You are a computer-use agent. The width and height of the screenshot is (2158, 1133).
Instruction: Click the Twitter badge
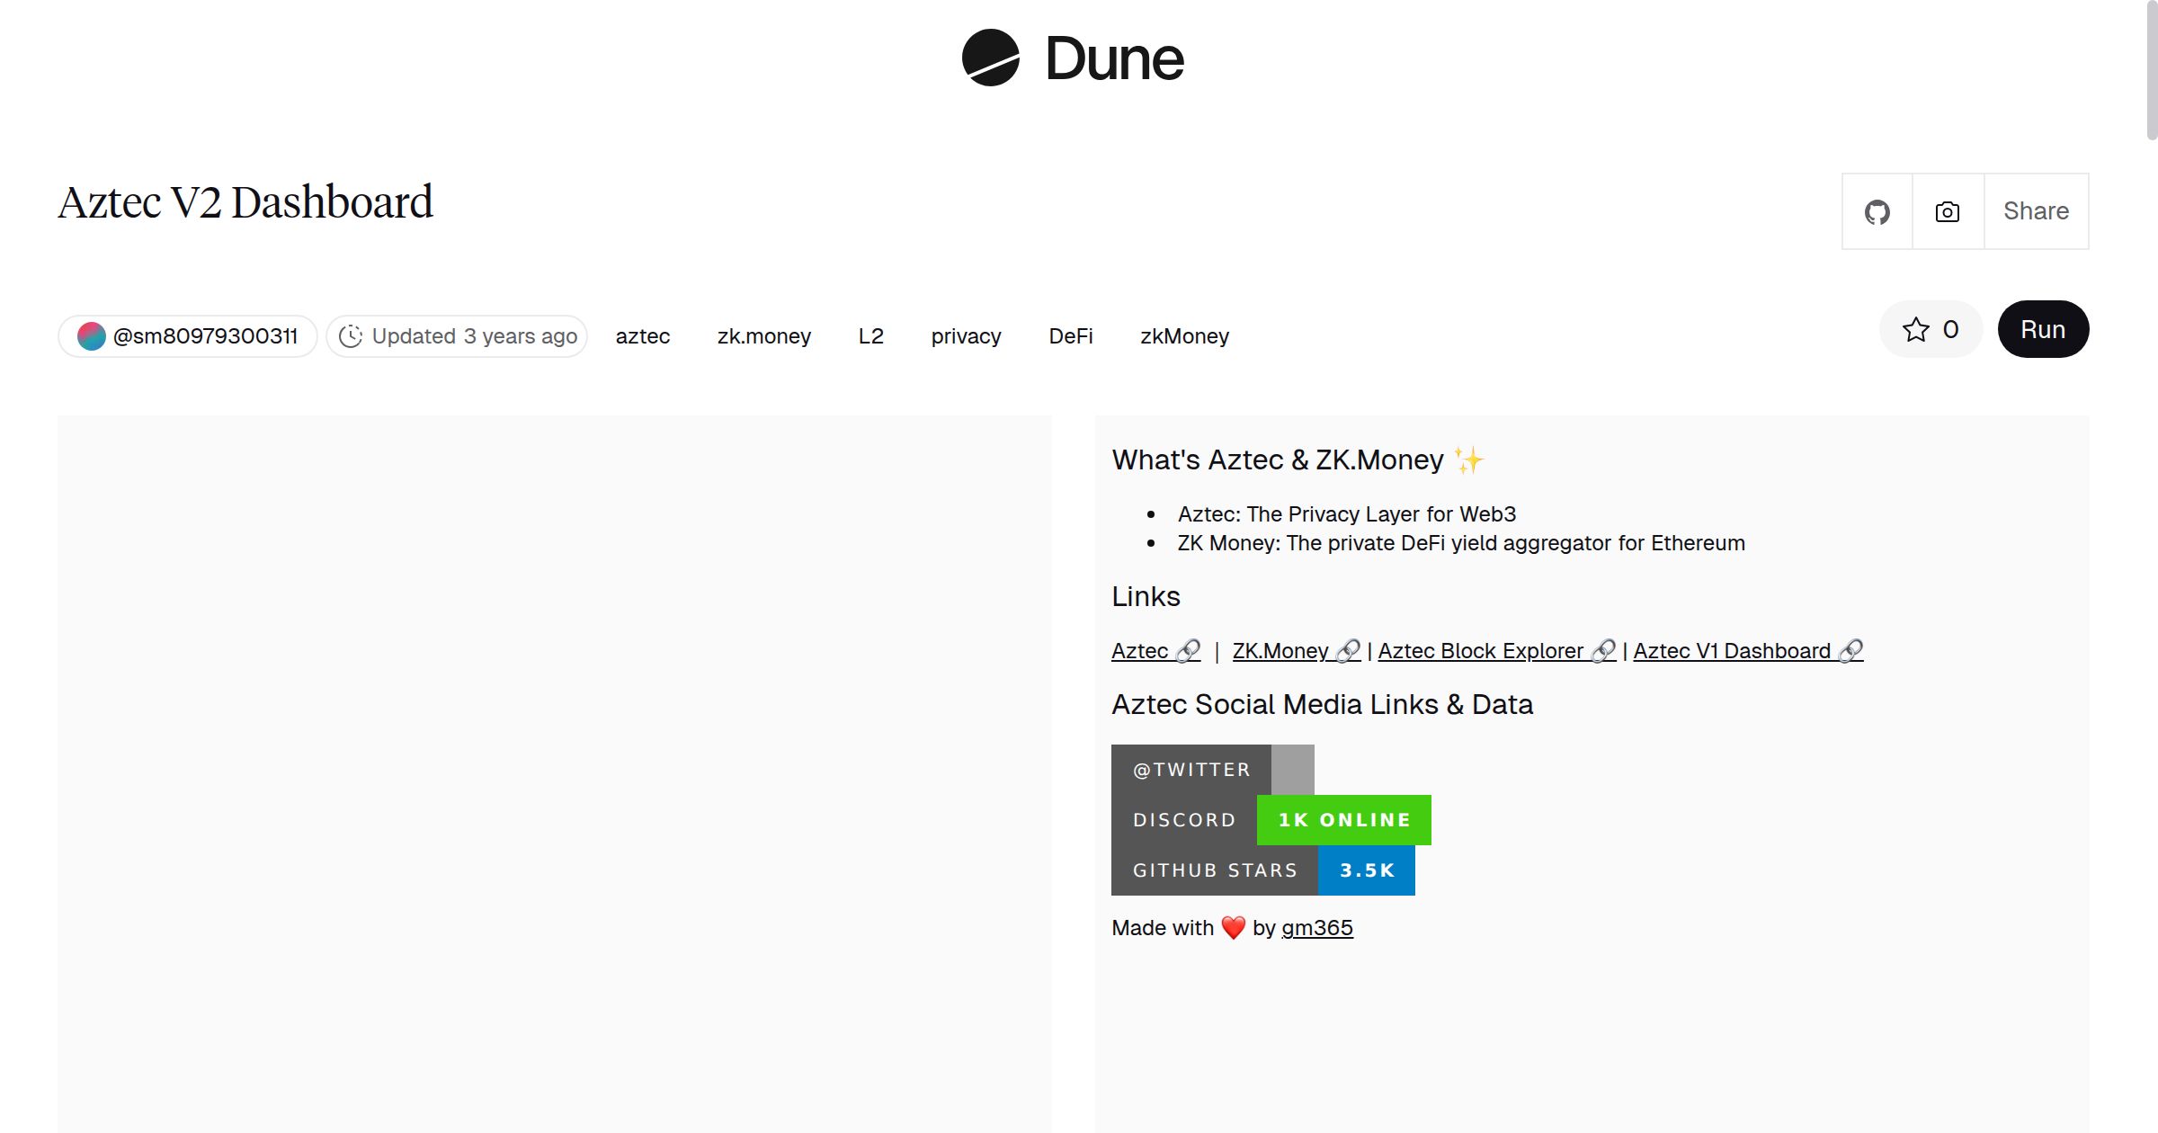tap(1212, 770)
